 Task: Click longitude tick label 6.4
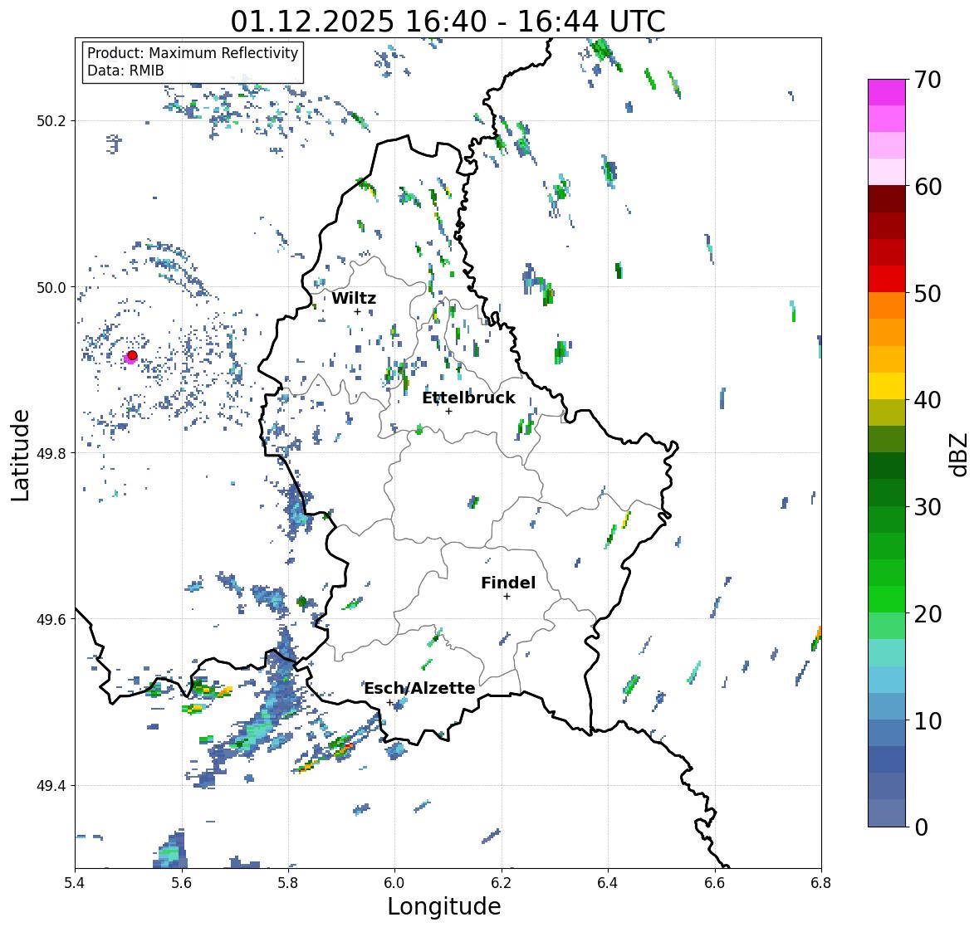[x=608, y=883]
